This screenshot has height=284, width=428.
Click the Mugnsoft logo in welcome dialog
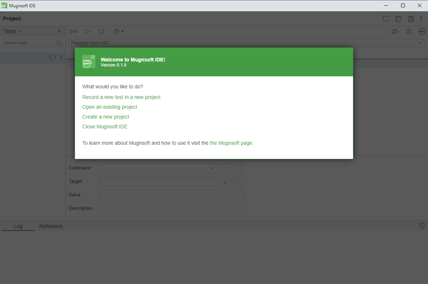(x=89, y=62)
